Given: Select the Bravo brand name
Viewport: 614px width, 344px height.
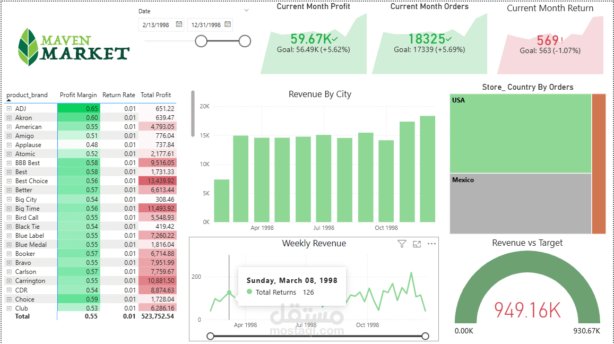Looking at the screenshot, I should [x=23, y=262].
